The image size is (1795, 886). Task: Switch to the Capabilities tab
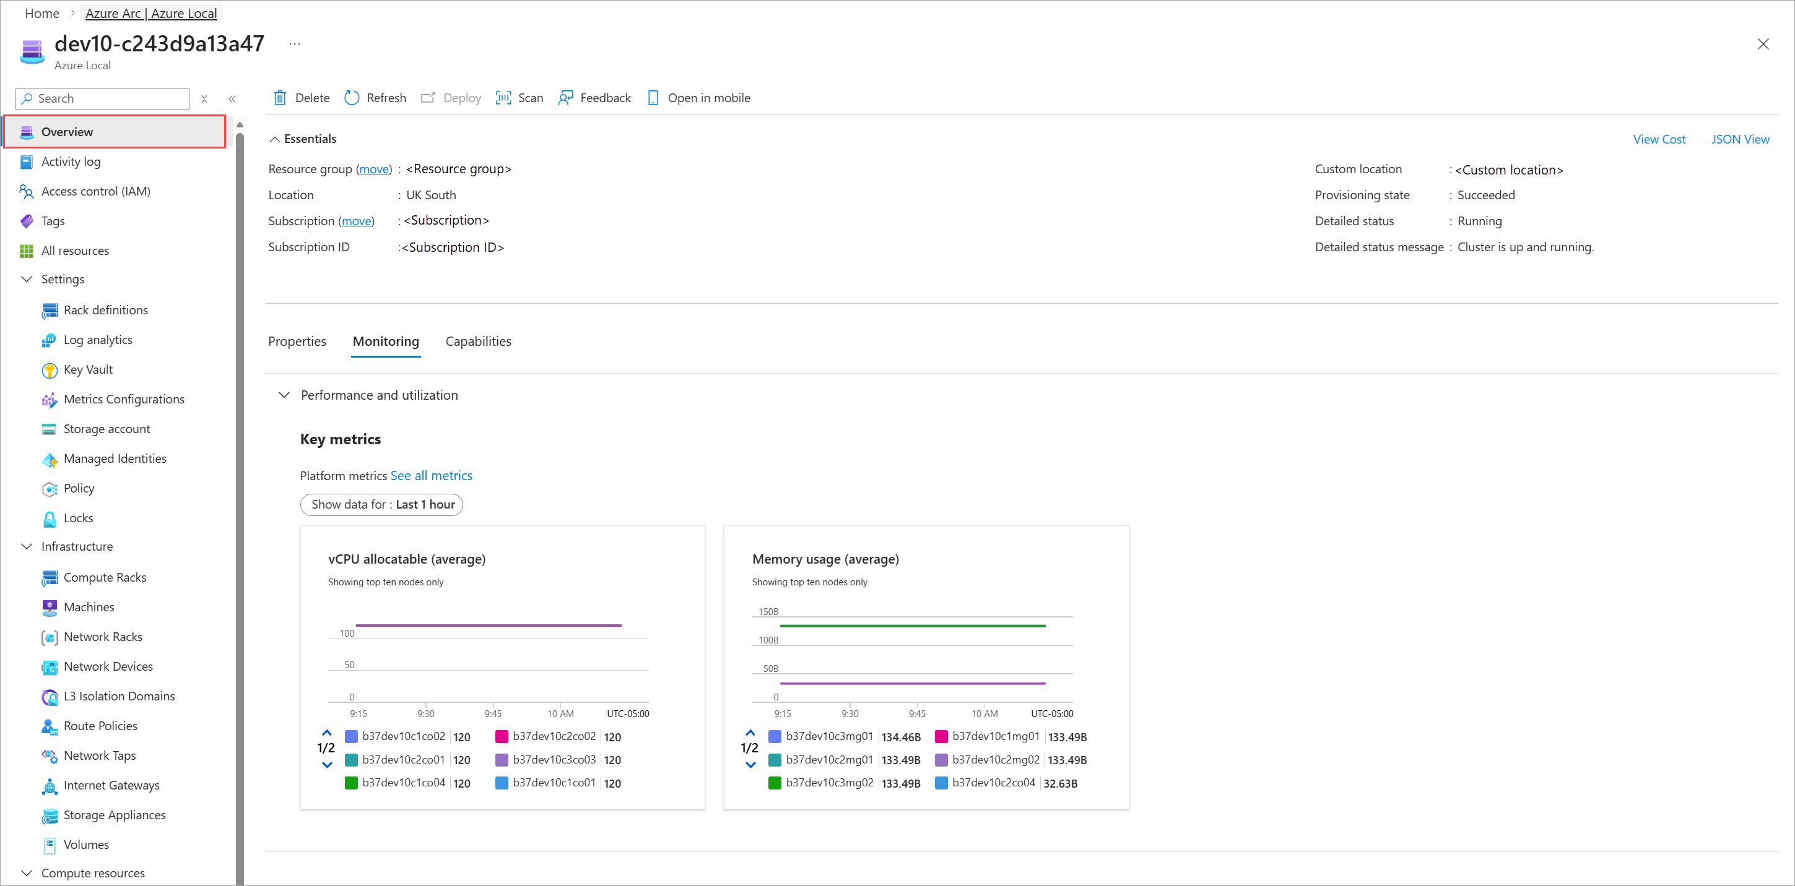(478, 342)
